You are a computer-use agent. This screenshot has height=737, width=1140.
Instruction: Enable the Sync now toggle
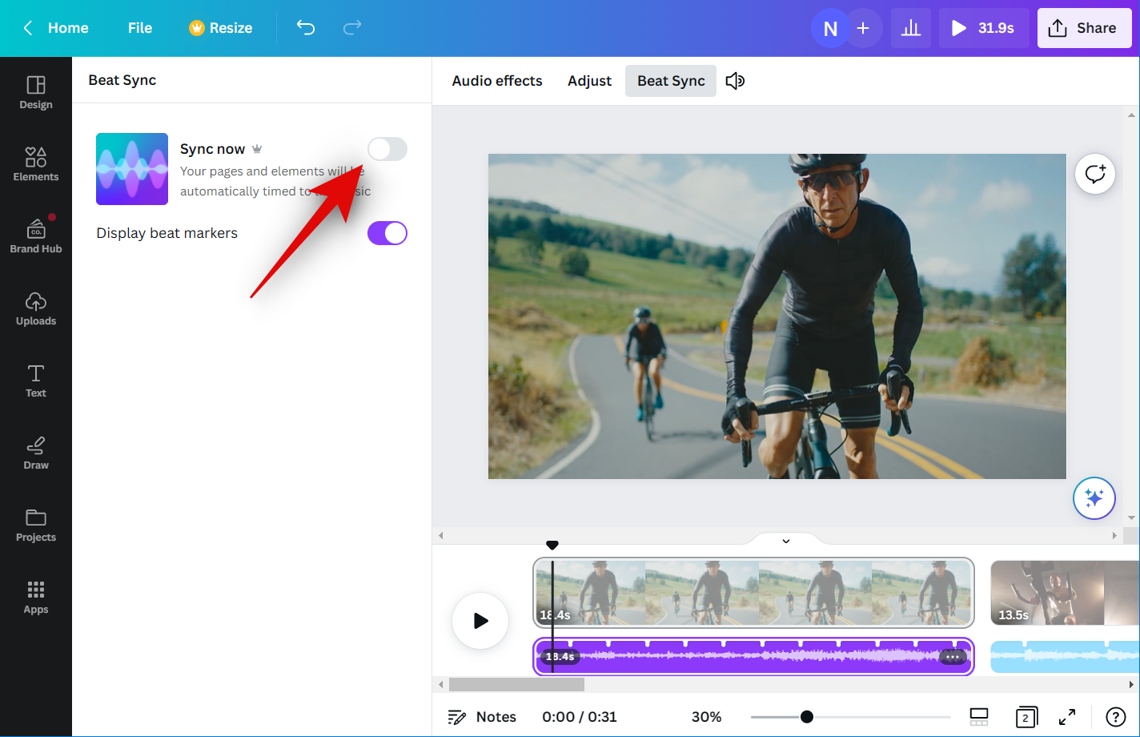tap(387, 149)
